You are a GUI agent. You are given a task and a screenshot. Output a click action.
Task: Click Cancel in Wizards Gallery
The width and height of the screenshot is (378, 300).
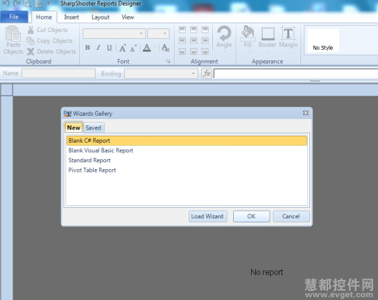[291, 216]
